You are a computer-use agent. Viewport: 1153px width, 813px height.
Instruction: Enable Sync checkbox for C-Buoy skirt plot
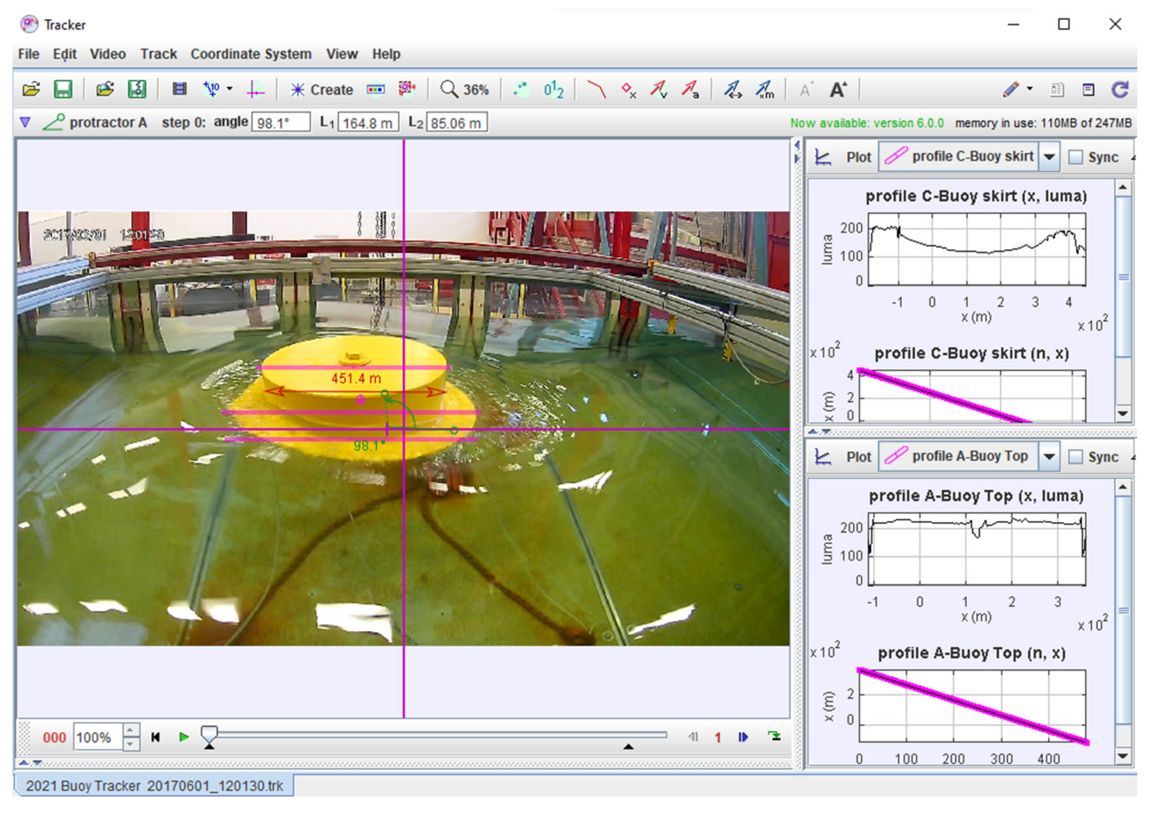pyautogui.click(x=1076, y=157)
